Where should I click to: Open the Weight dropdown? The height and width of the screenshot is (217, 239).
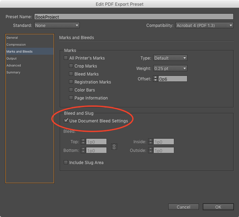coord(170,68)
